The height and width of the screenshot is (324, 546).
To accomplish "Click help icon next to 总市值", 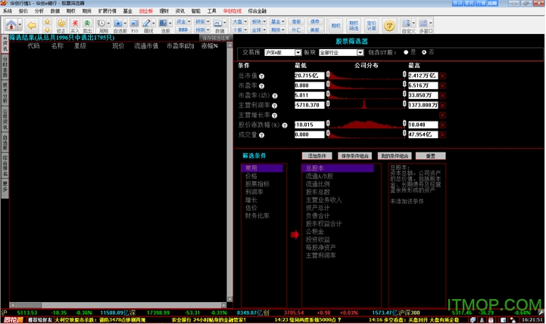I will 261,76.
